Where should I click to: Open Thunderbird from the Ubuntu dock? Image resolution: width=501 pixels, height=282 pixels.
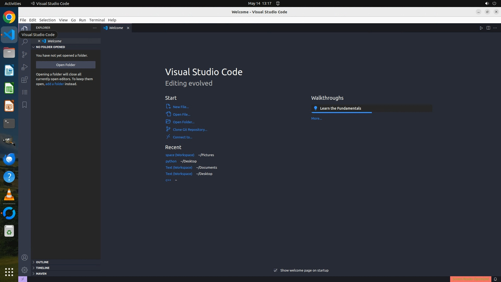click(x=9, y=159)
